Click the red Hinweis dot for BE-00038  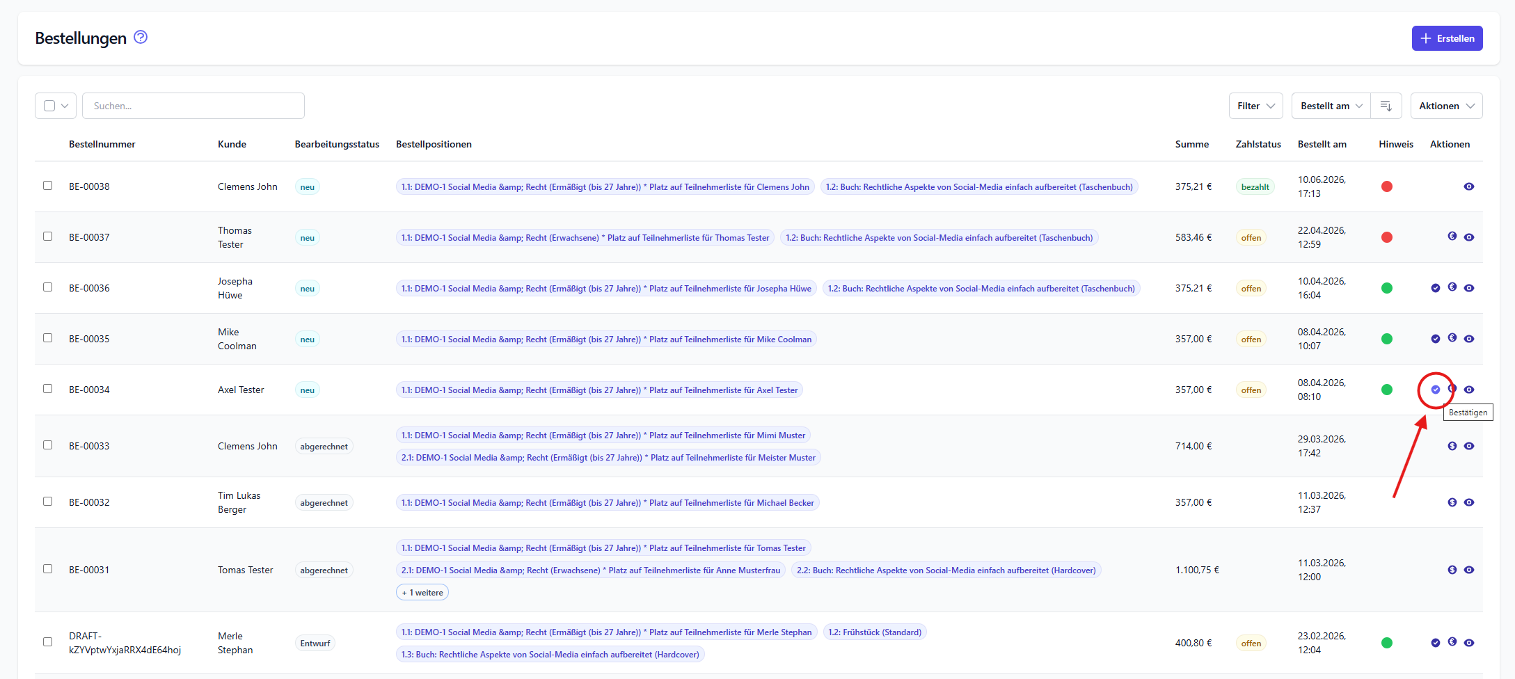tap(1387, 186)
